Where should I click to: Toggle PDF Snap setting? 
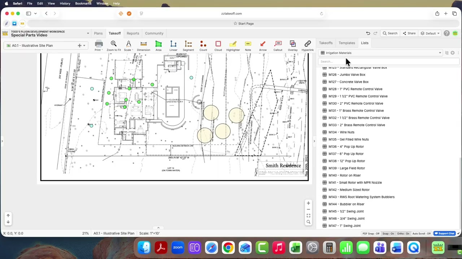(371, 233)
